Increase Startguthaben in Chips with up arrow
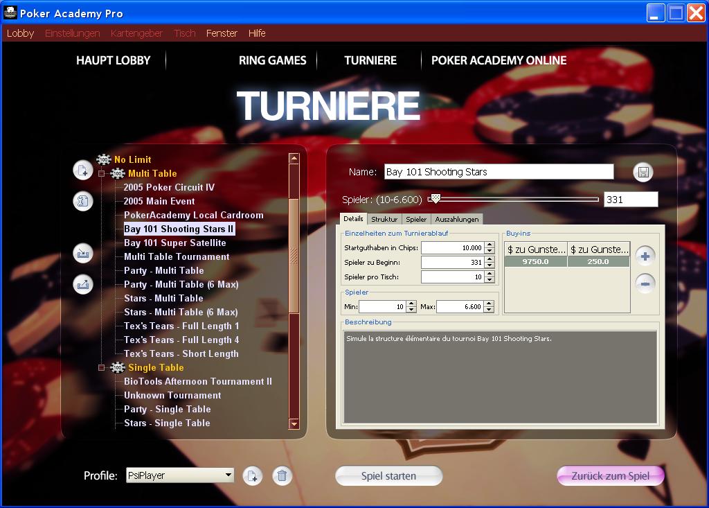This screenshot has height=508, width=709. click(490, 245)
